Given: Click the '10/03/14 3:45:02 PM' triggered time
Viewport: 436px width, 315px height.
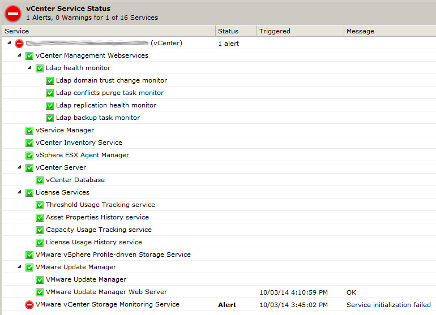Looking at the screenshot, I should [x=293, y=305].
